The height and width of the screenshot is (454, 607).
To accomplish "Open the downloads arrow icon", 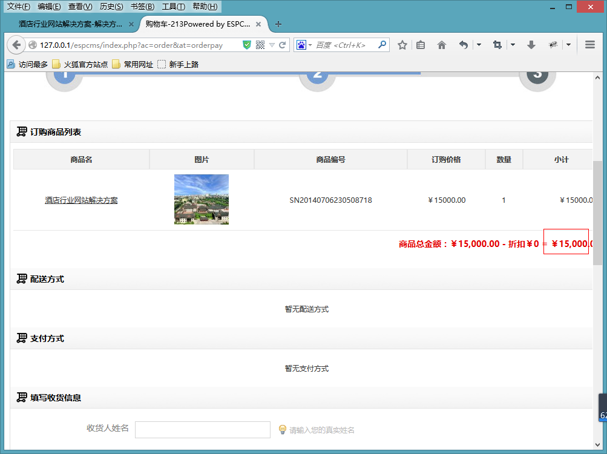I will 531,45.
